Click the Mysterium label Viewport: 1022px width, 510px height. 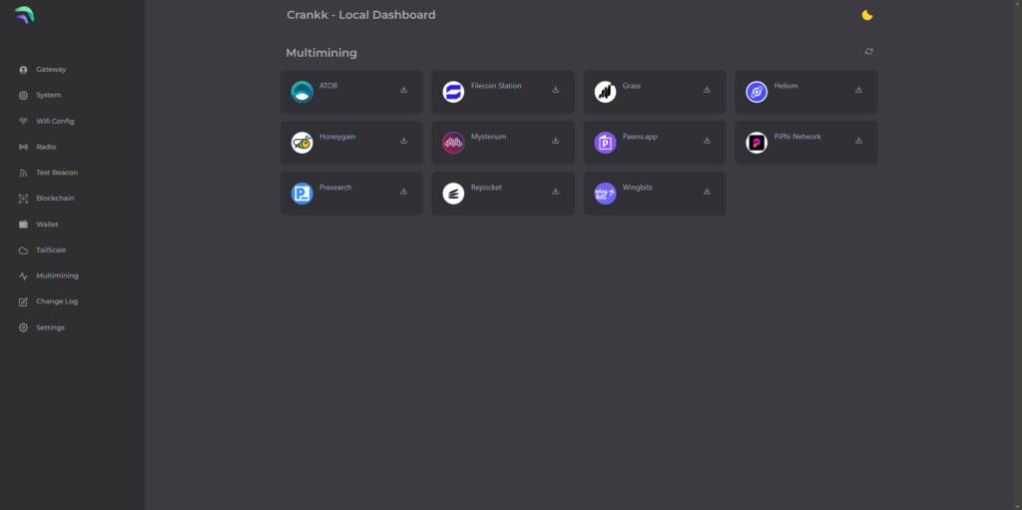tap(488, 137)
